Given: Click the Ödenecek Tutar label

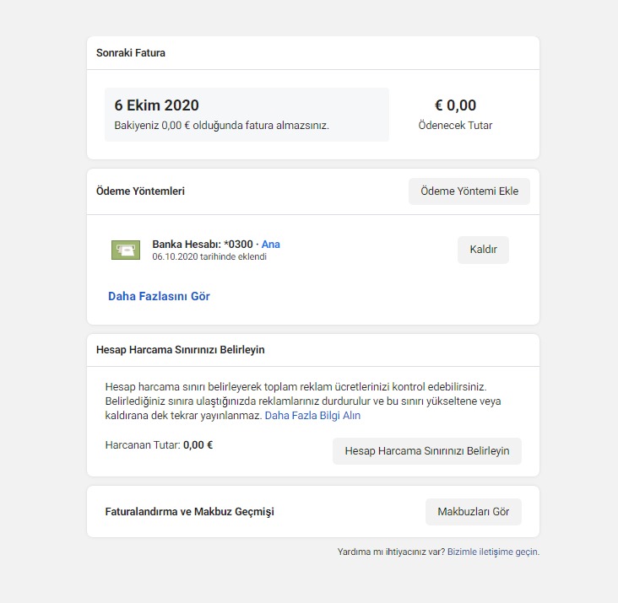Looking at the screenshot, I should tap(455, 126).
